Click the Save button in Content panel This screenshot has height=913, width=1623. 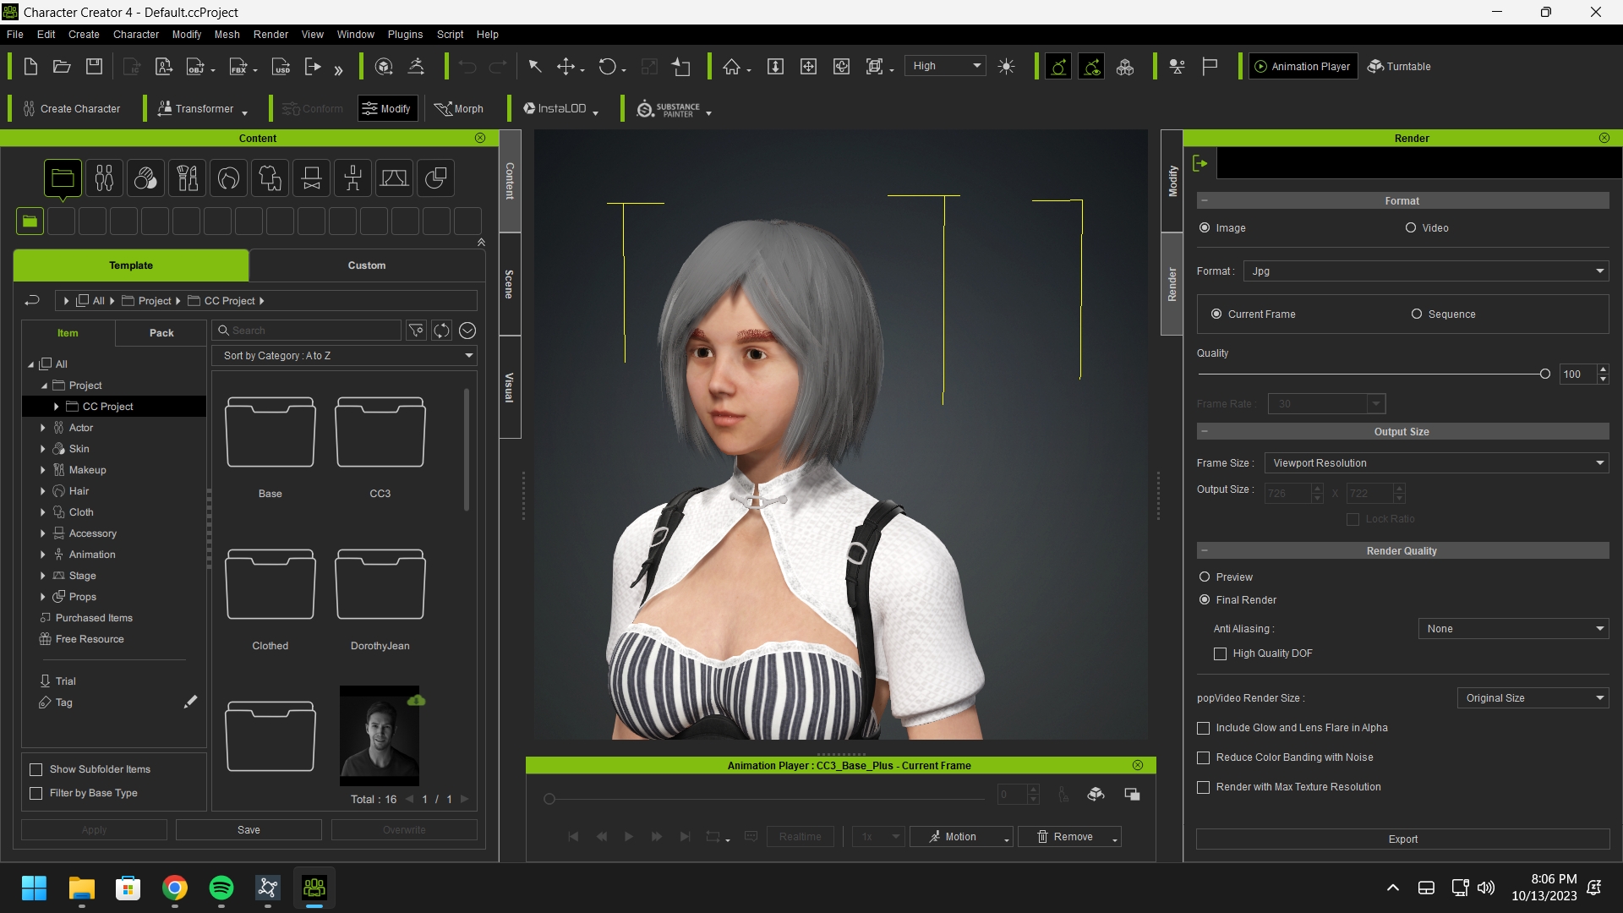249,830
